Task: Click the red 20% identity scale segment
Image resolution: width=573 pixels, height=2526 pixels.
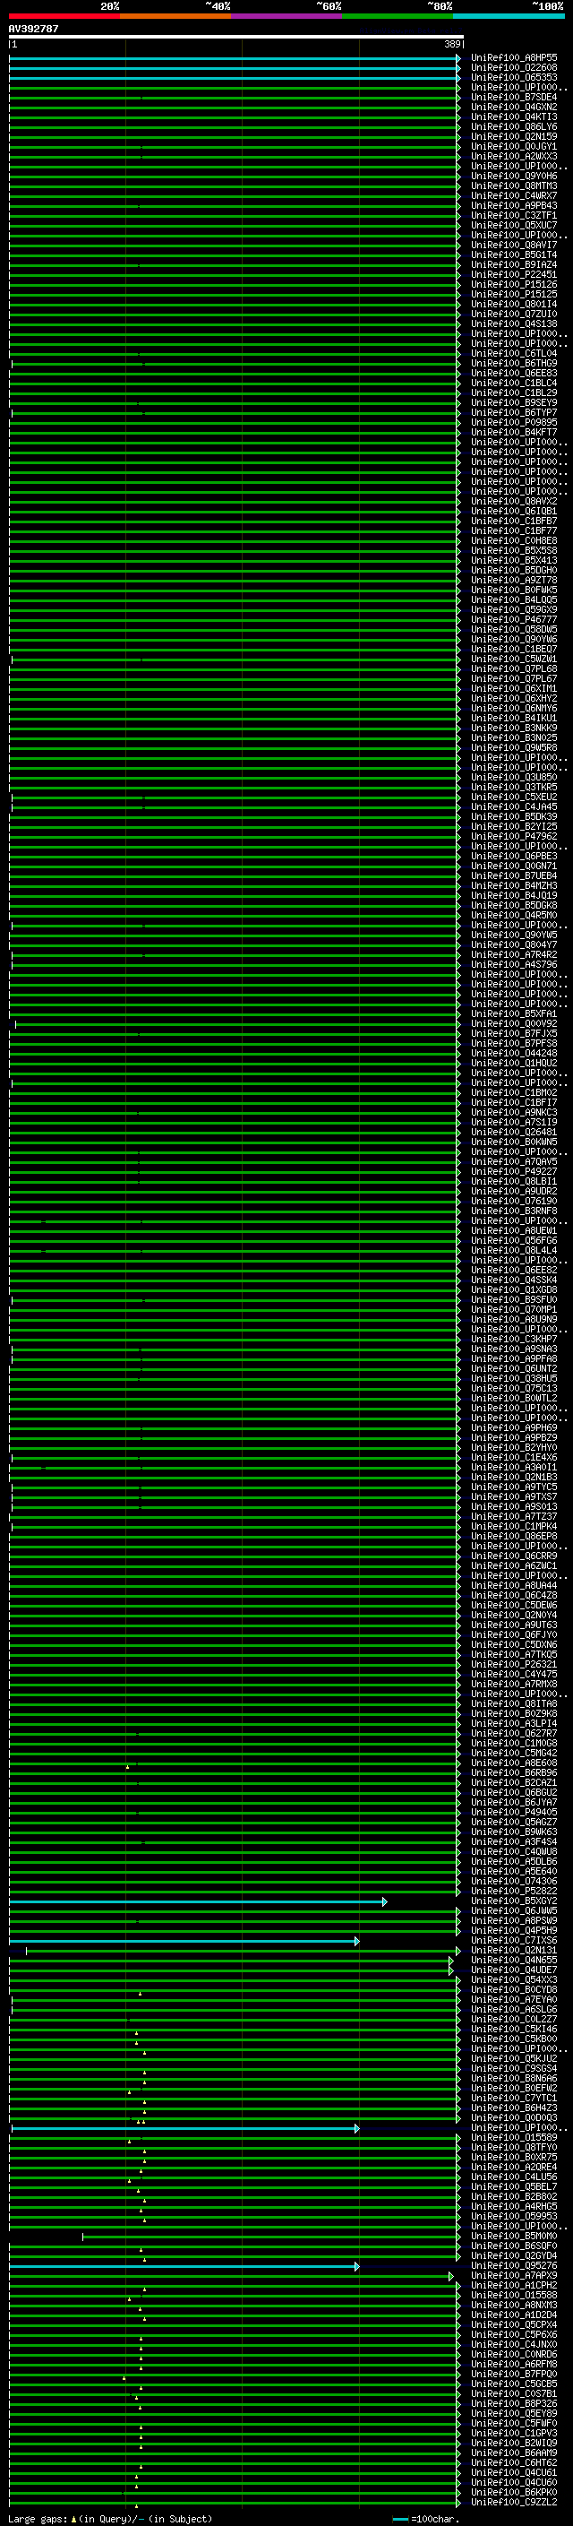Action: [x=64, y=16]
